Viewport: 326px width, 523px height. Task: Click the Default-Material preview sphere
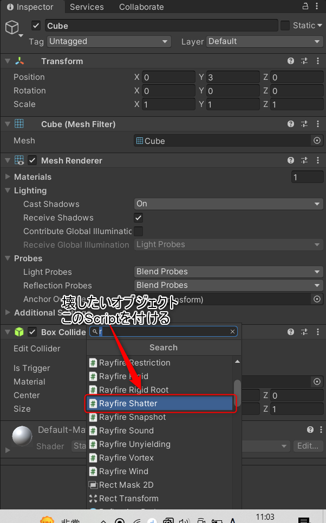[x=22, y=436]
